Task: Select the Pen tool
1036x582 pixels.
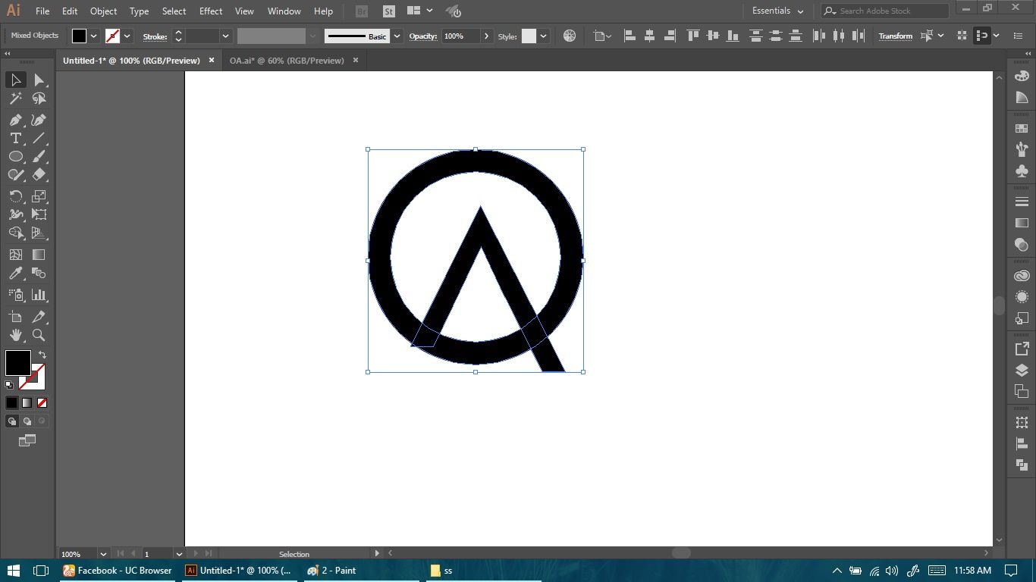Action: [15, 120]
